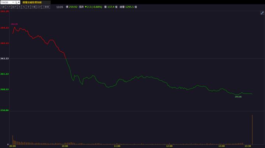Select the last toolbar tab right of CDP
This screenshot has width=265, height=148.
coord(46,7)
